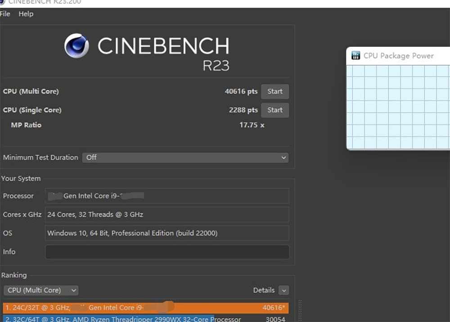Click the 40616 pts multi core score
The width and height of the screenshot is (450, 322).
click(x=241, y=91)
